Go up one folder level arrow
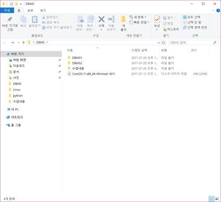Image resolution: width=221 pixels, height=202 pixels. [23, 42]
